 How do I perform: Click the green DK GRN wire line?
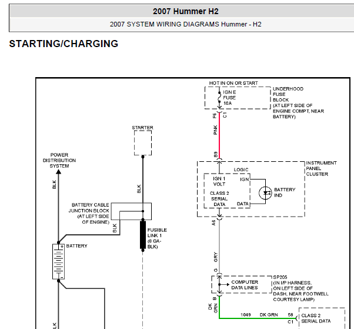click(257, 318)
